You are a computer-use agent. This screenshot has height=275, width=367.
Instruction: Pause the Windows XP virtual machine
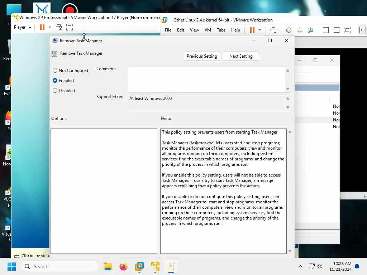coord(42,27)
